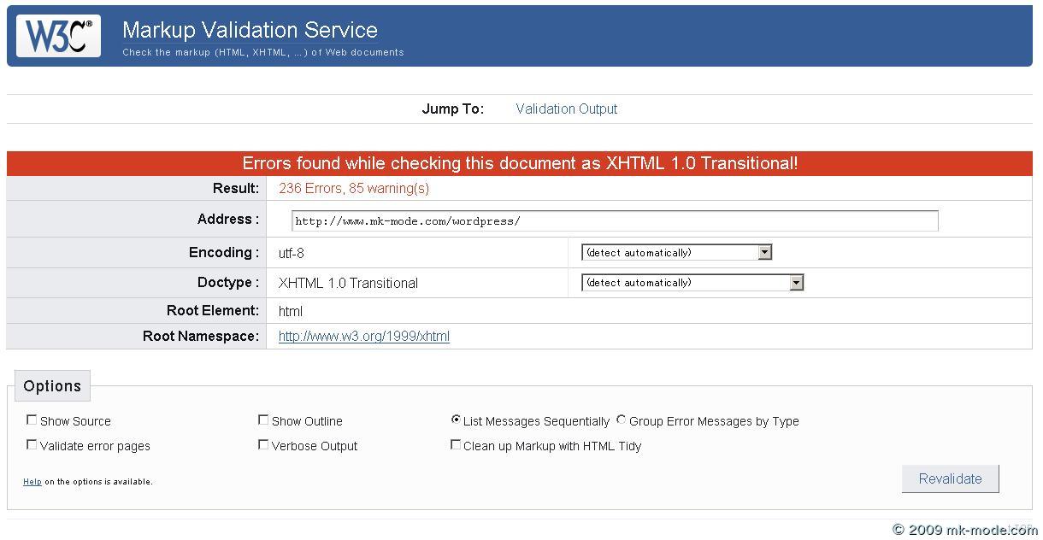
Task: Enable Clean up Markup with HTML Tidy
Action: pyautogui.click(x=456, y=445)
